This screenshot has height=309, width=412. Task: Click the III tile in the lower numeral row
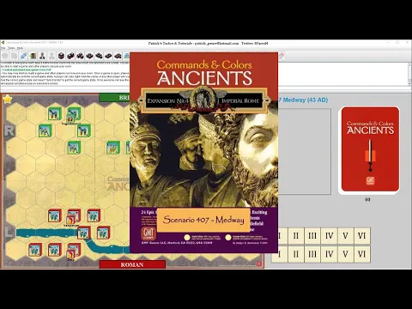pos(312,254)
